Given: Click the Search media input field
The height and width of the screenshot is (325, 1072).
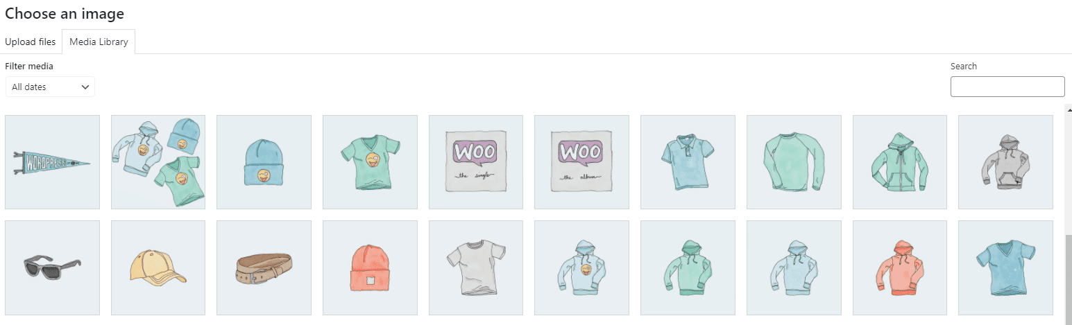Looking at the screenshot, I should tap(1007, 87).
